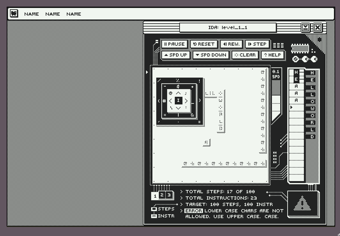
Task: Switch to tab 2 below the grid
Action: click(162, 195)
